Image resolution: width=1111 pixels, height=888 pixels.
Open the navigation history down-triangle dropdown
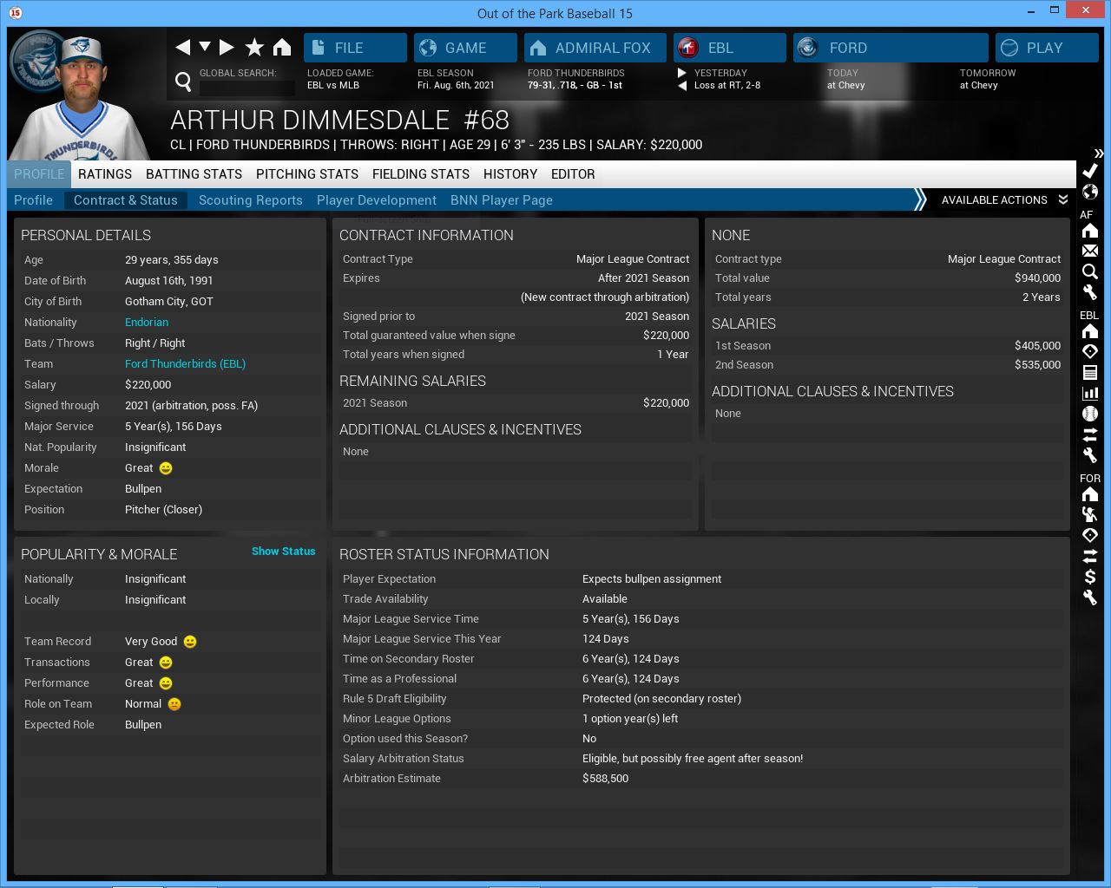[205, 47]
